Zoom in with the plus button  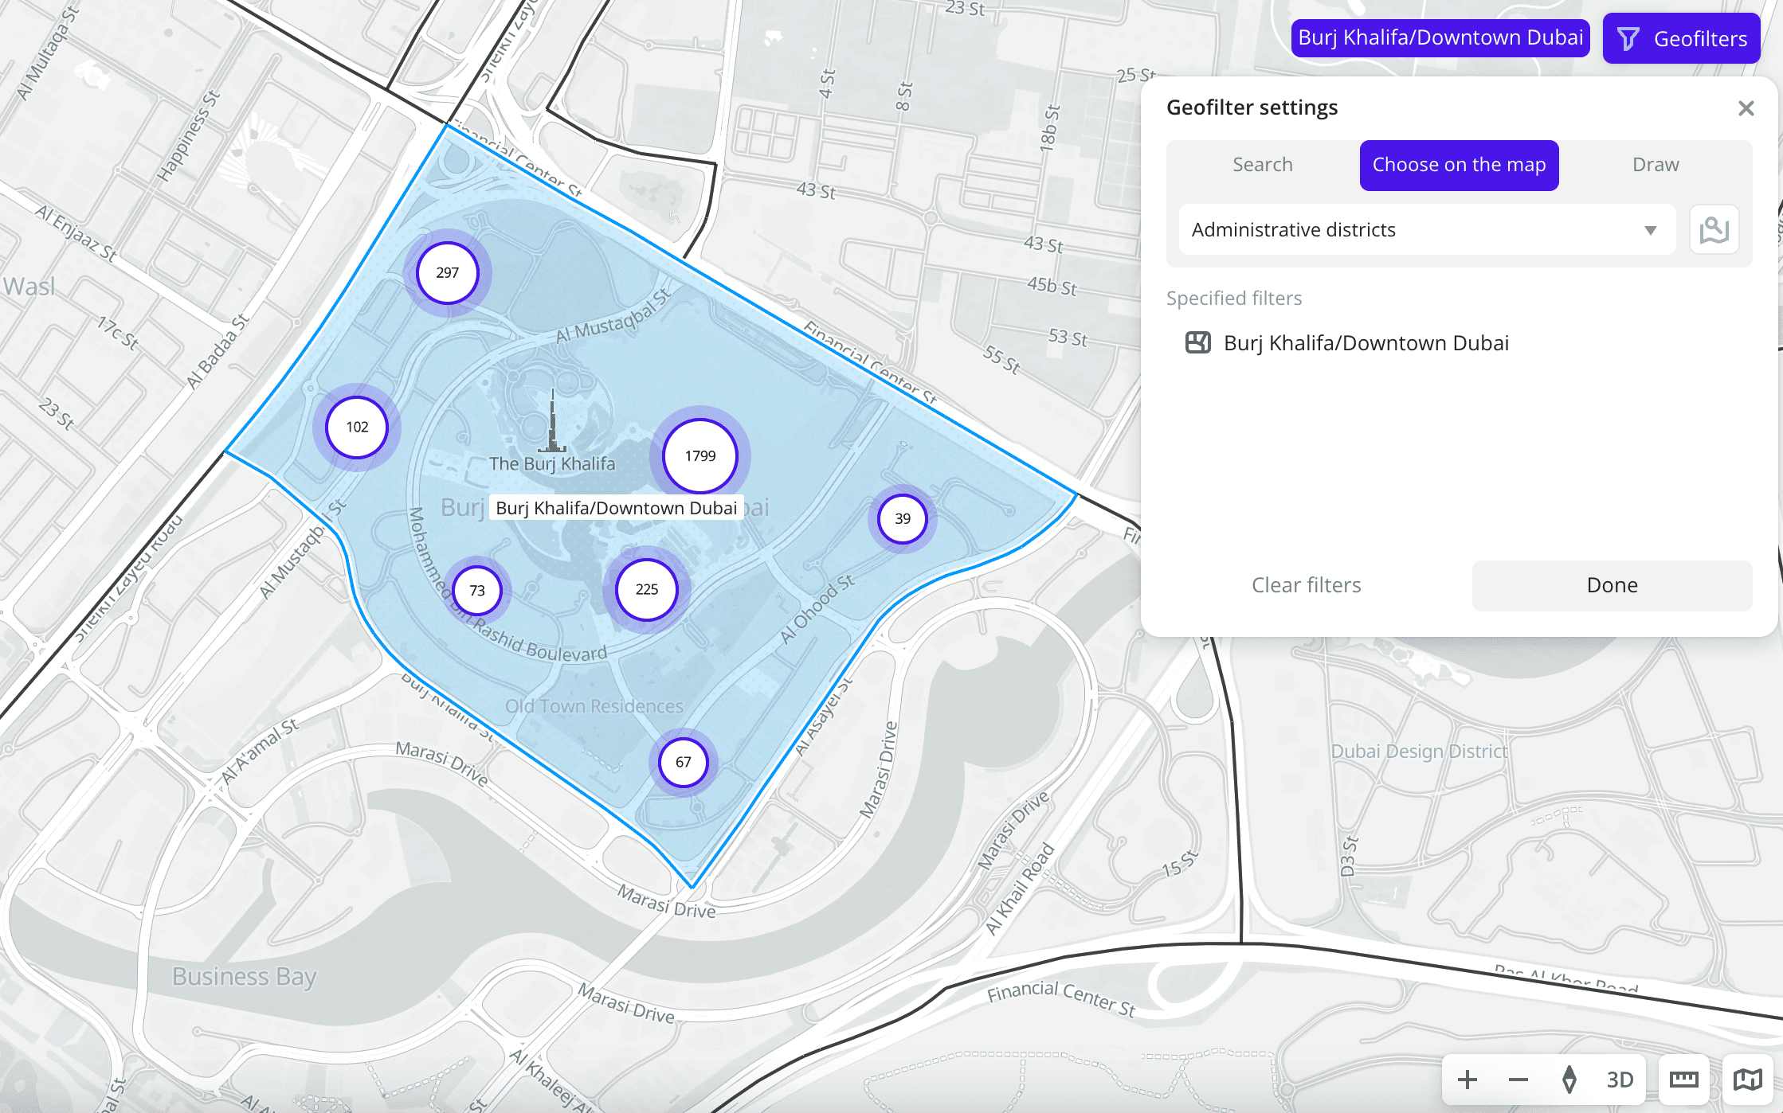(x=1468, y=1080)
